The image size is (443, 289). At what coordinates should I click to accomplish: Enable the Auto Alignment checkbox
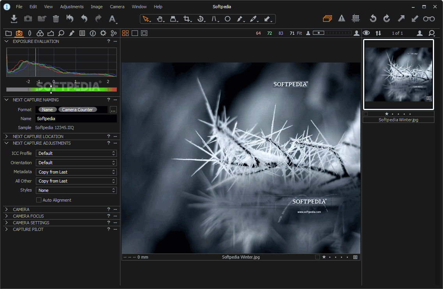click(39, 200)
